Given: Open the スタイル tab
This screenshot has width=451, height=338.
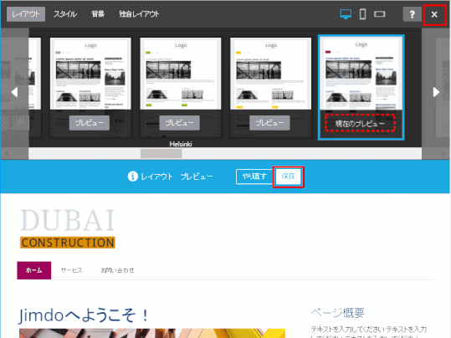Looking at the screenshot, I should 65,14.
